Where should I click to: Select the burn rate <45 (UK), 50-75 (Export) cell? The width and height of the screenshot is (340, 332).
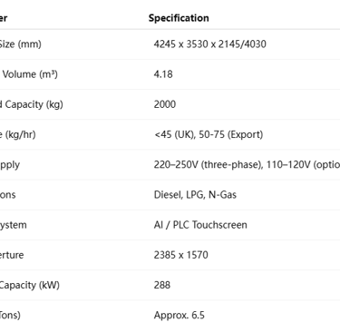[209, 134]
